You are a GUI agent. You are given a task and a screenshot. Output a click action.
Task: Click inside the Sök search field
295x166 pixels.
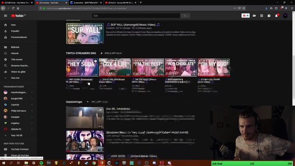tap(136, 16)
